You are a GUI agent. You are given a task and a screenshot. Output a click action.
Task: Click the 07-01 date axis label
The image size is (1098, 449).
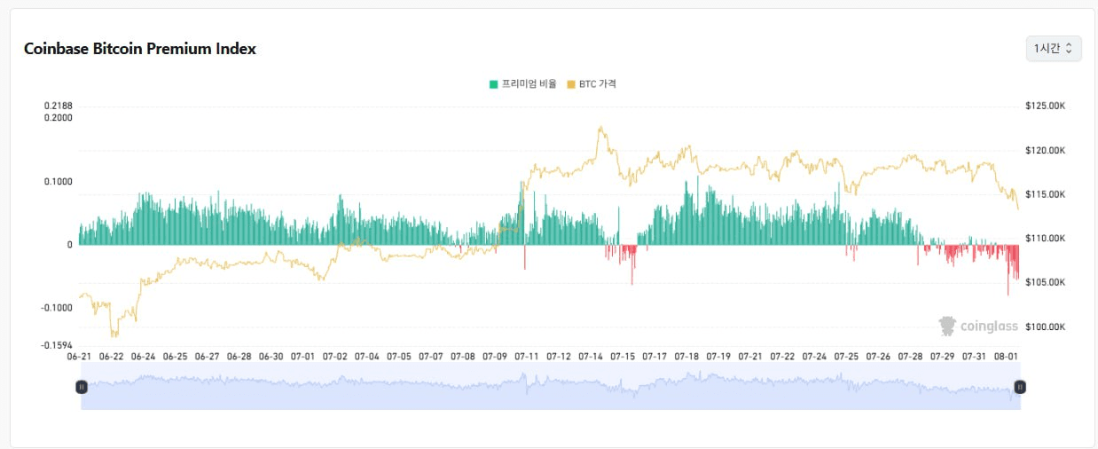click(x=303, y=356)
